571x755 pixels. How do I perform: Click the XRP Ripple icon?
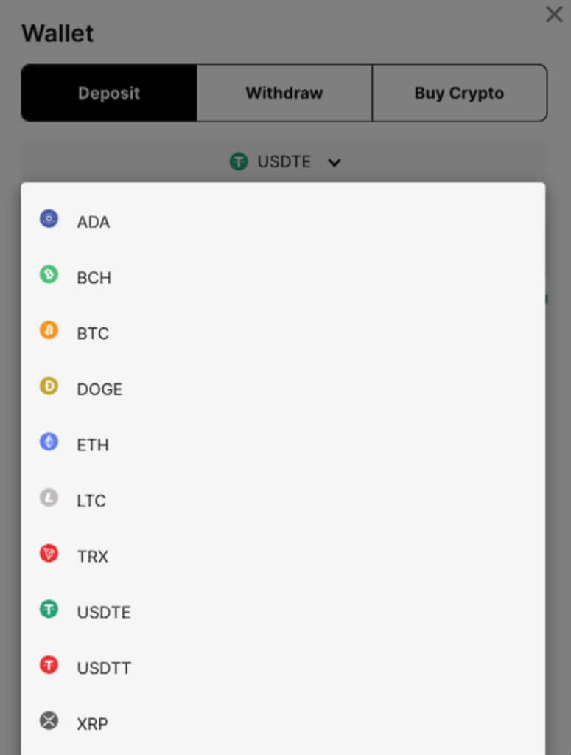49,721
